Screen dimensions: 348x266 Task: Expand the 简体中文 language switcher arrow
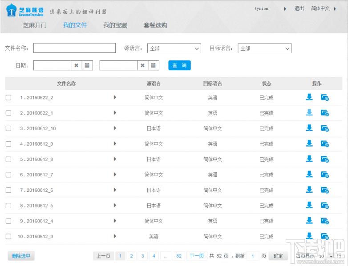[335, 9]
